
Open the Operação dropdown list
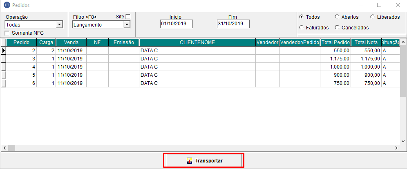(x=59, y=24)
